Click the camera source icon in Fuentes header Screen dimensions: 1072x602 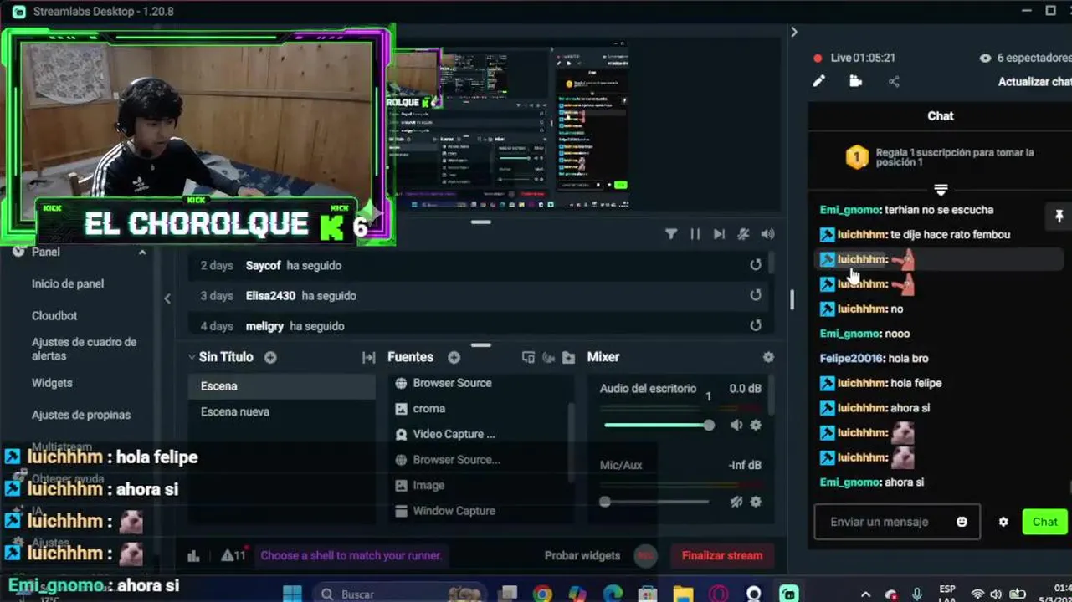[548, 357]
